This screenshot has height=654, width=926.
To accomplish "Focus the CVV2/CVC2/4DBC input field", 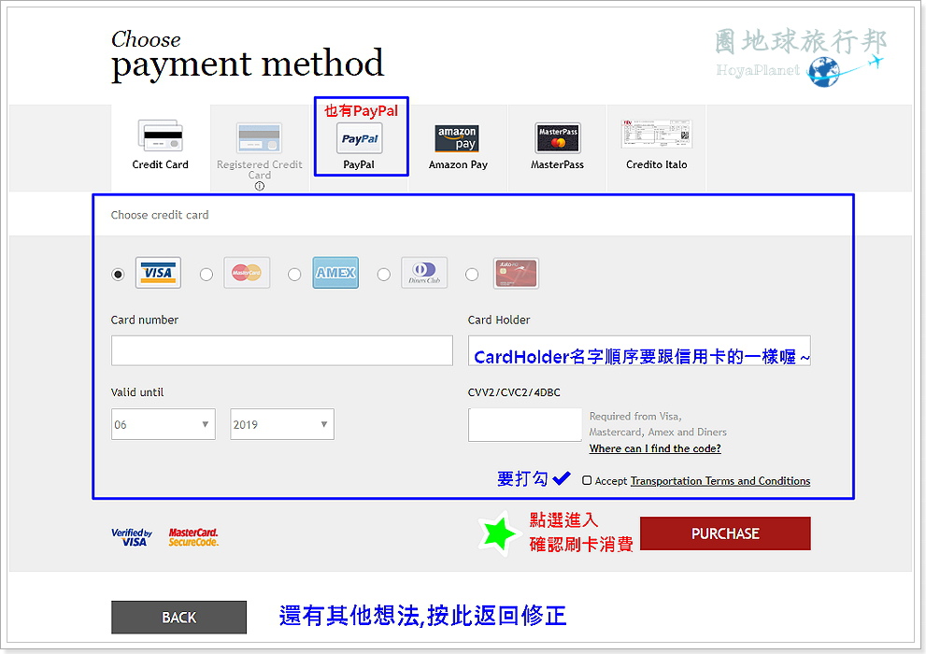I will point(525,424).
